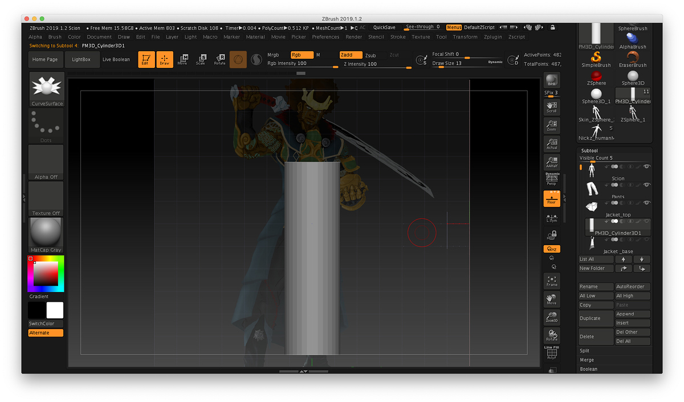Select the red ZSphere tool
Image resolution: width=684 pixels, height=402 pixels.
pos(596,78)
